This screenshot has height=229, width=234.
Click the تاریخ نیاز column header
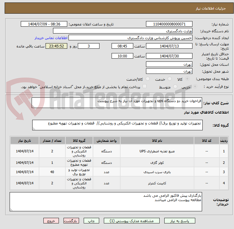[24, 141]
